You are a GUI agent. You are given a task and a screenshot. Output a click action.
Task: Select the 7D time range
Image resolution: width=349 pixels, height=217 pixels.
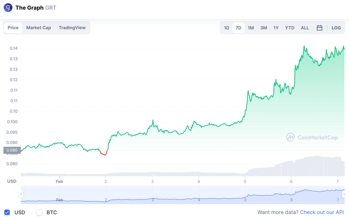pyautogui.click(x=238, y=28)
